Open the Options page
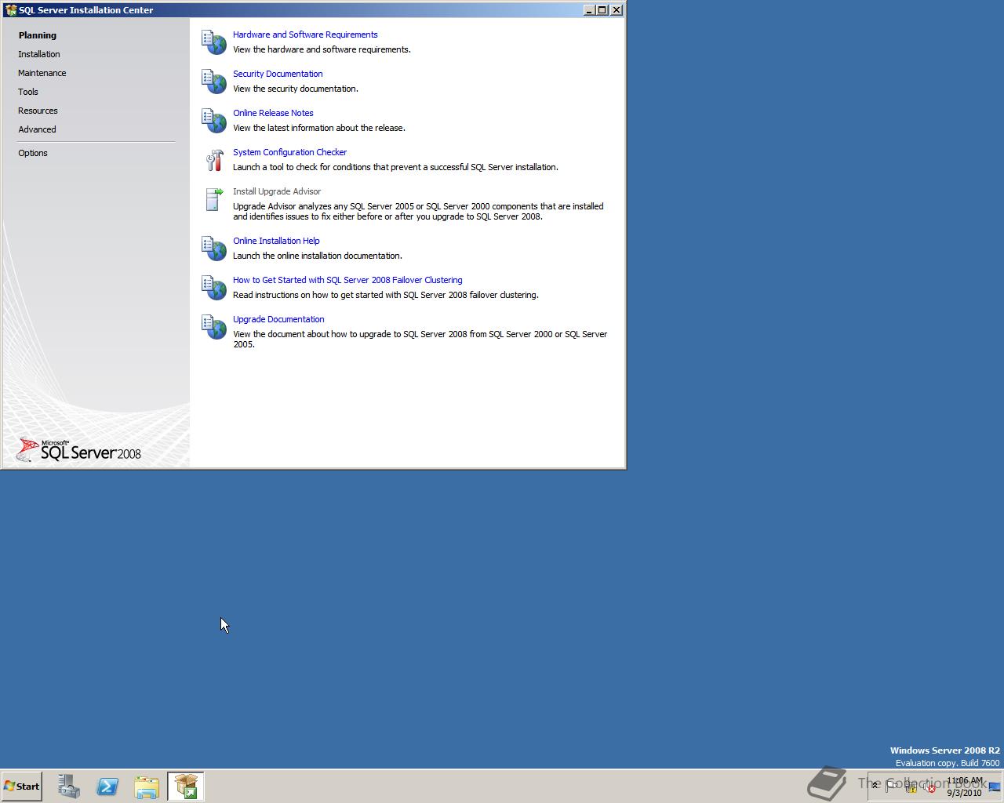Screen dimensions: 1004x803 (x=33, y=153)
